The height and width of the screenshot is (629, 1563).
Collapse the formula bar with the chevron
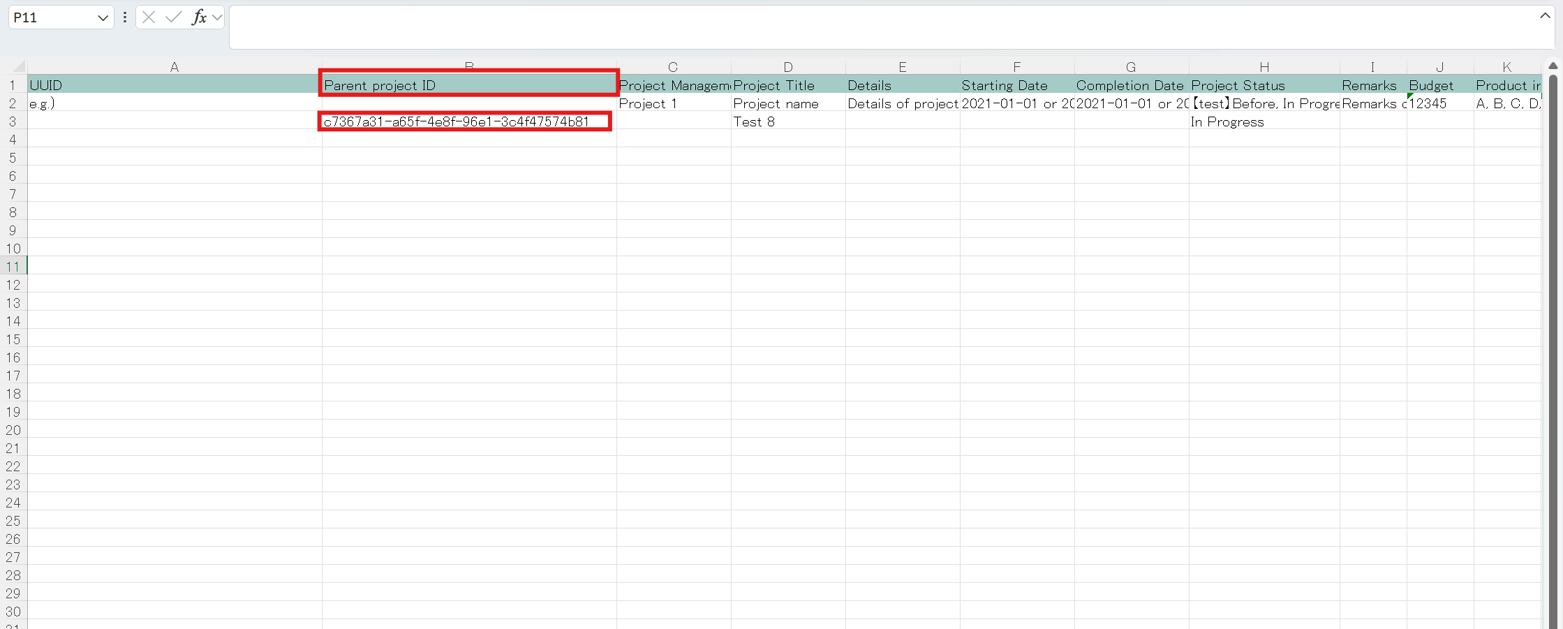coord(1545,15)
